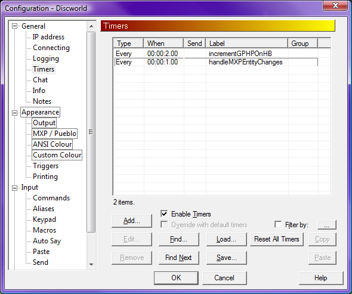The width and height of the screenshot is (352, 294).
Task: Toggle the Enable Timers checkbox
Action: [164, 213]
